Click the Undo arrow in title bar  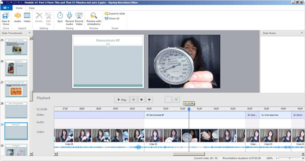[x=8, y=3]
